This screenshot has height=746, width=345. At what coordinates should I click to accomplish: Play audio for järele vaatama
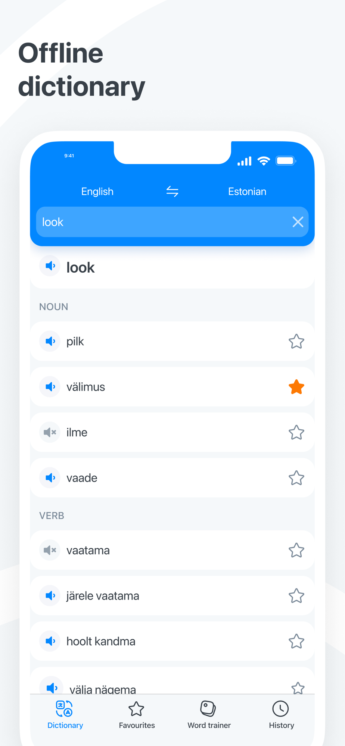tap(50, 596)
